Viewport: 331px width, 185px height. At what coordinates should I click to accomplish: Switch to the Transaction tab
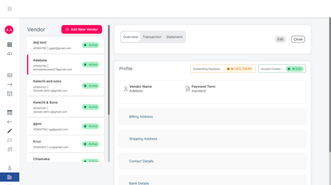152,37
